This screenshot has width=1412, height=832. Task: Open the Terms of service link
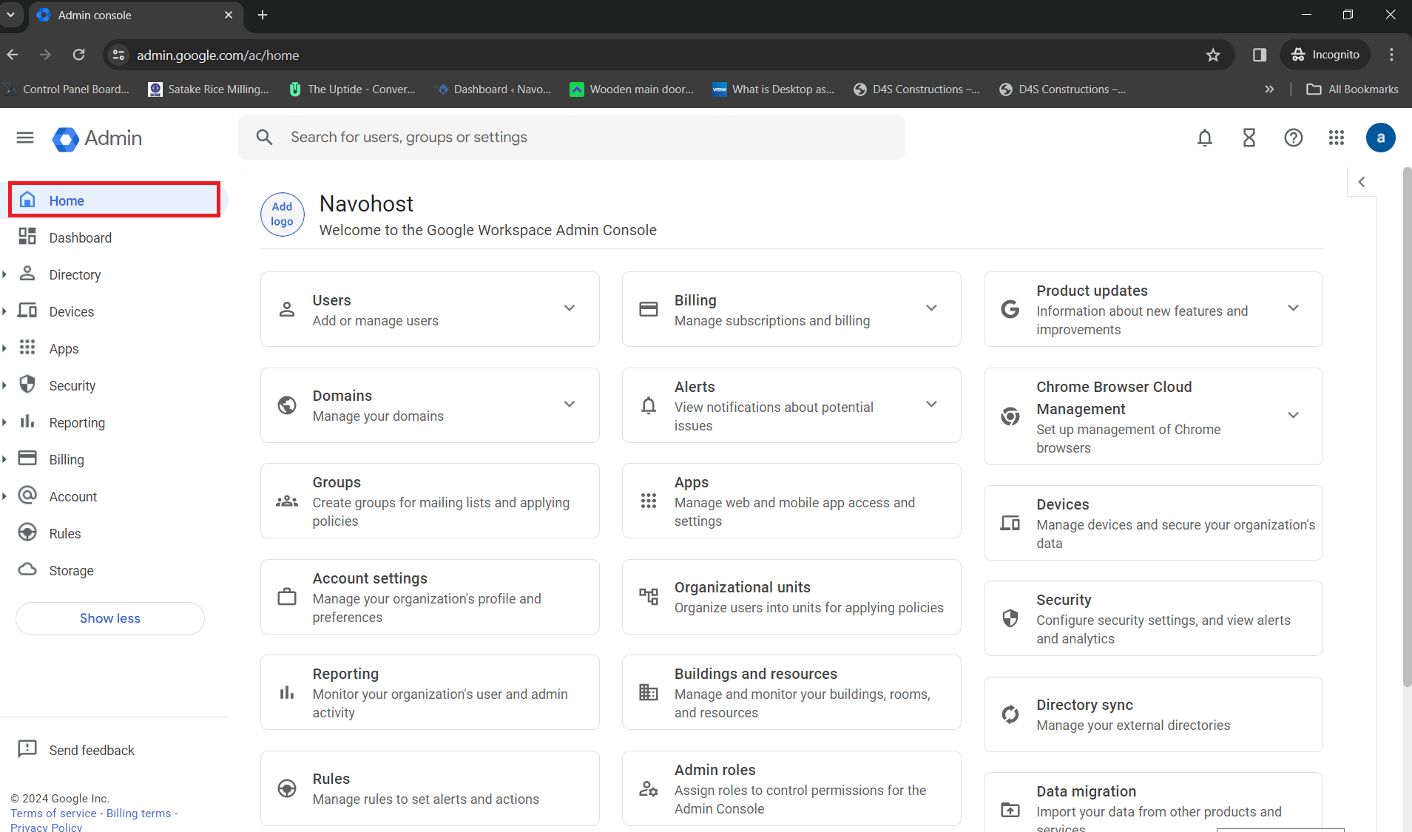coord(53,813)
